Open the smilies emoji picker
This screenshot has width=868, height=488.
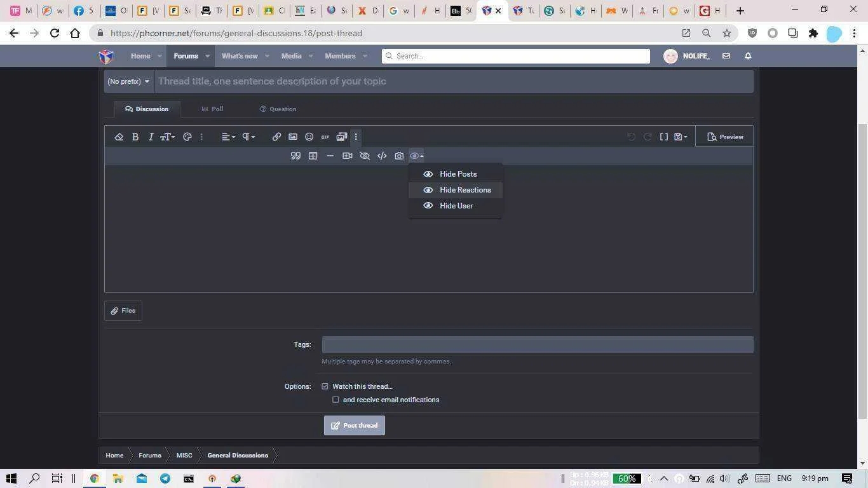click(309, 137)
